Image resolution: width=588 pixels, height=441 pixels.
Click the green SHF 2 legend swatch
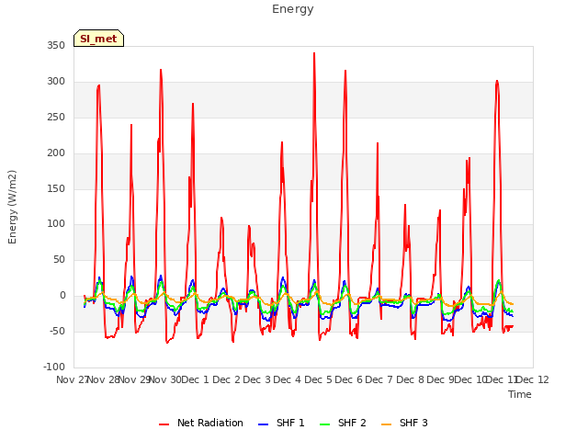click(x=324, y=424)
